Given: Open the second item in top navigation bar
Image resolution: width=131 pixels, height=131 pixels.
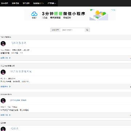Looking at the screenshot, I should (x=15, y=3).
